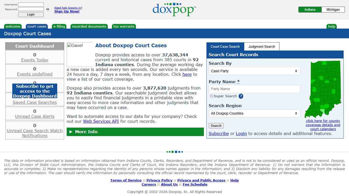Click the Saved Case Searches link
The image size is (349, 196).
click(34, 102)
